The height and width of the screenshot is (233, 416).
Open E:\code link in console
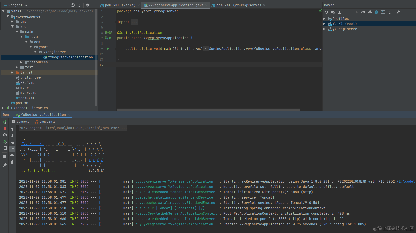tap(407, 181)
